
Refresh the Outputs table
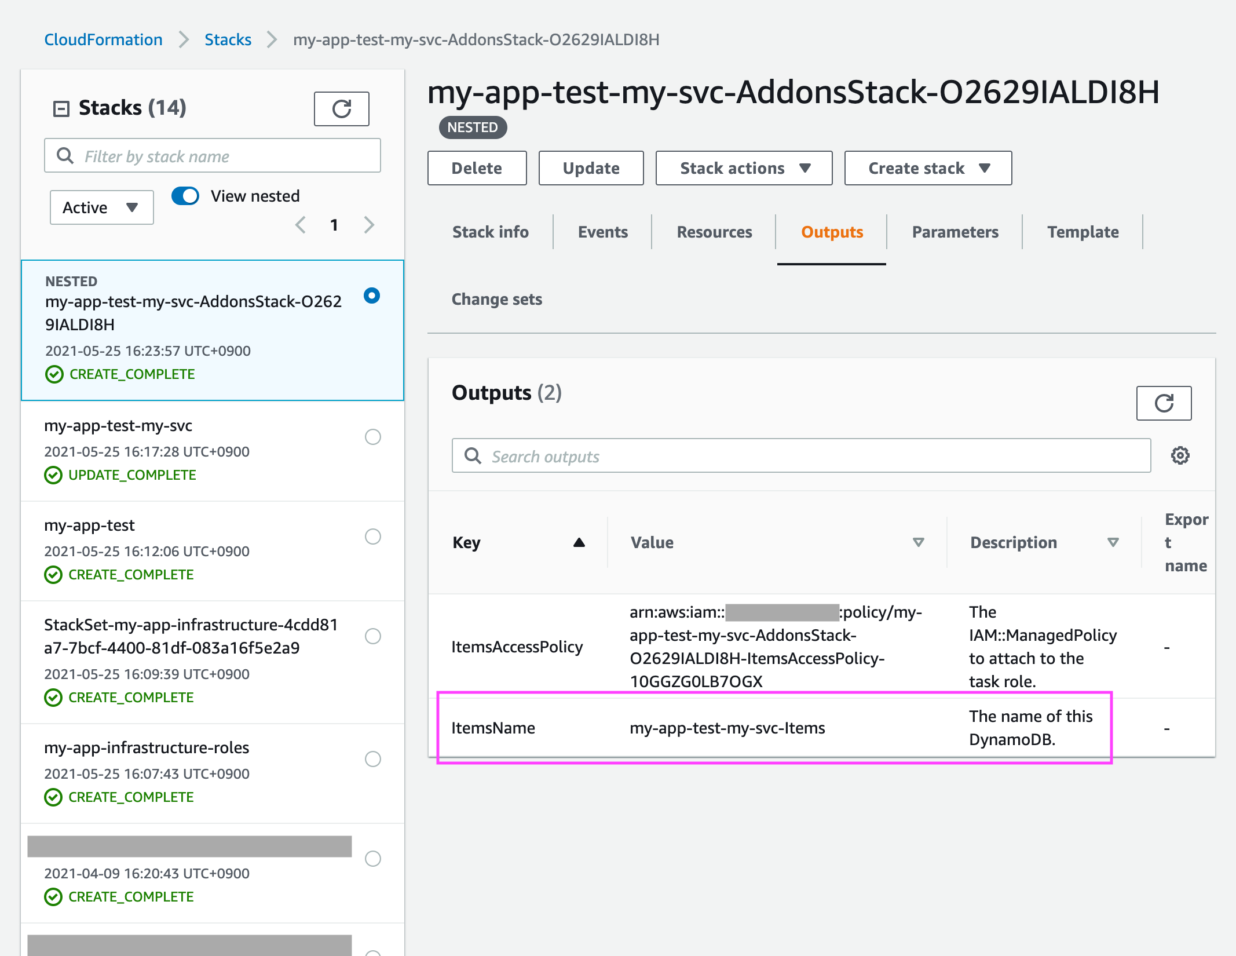point(1163,403)
